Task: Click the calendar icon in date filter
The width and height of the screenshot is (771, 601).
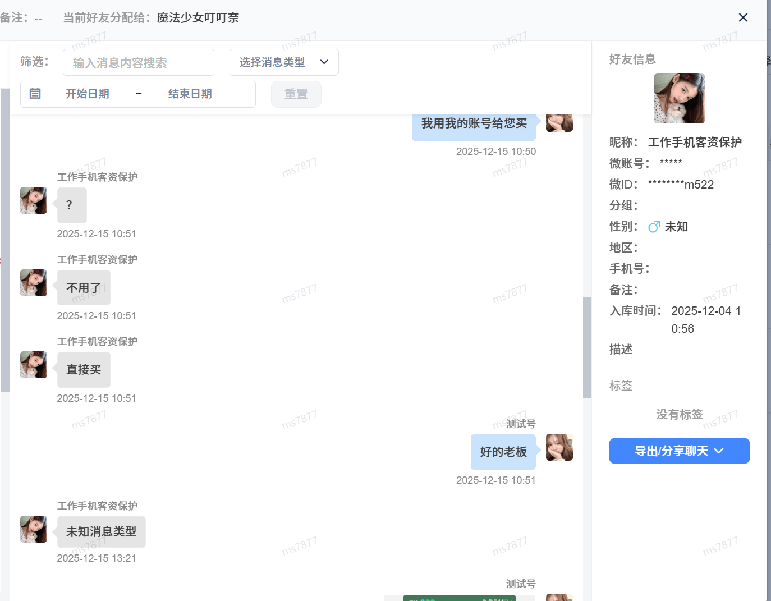Action: pos(35,94)
